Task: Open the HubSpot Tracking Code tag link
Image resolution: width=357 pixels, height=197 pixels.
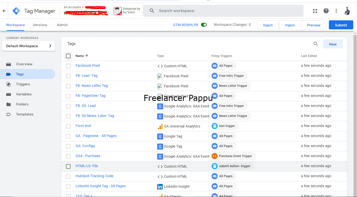Action: [x=94, y=176]
